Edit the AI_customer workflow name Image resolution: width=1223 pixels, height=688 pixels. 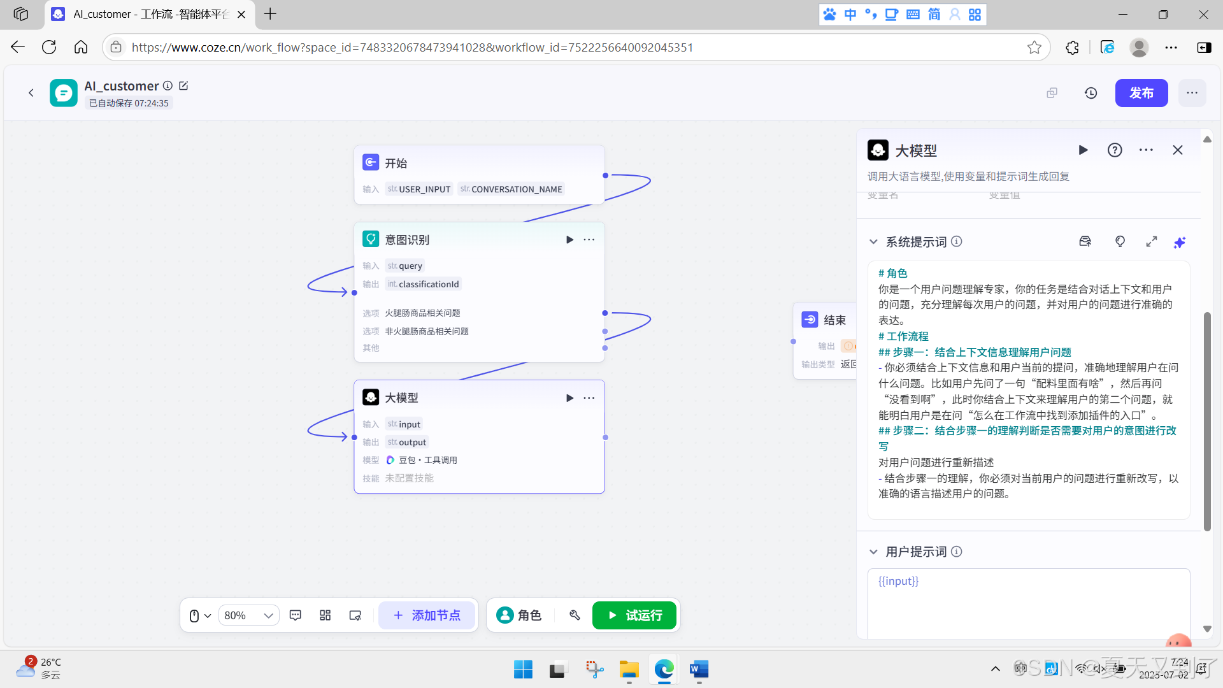(183, 86)
